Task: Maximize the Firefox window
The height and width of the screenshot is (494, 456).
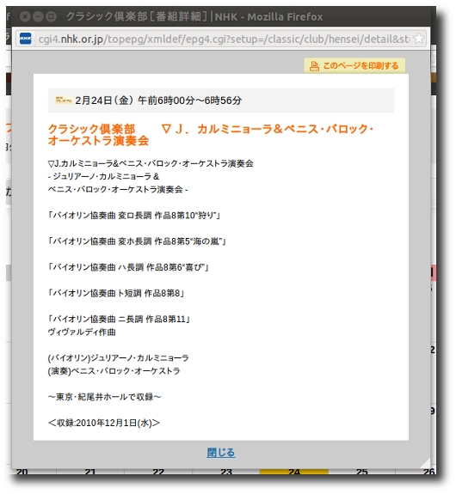Action: (x=51, y=16)
